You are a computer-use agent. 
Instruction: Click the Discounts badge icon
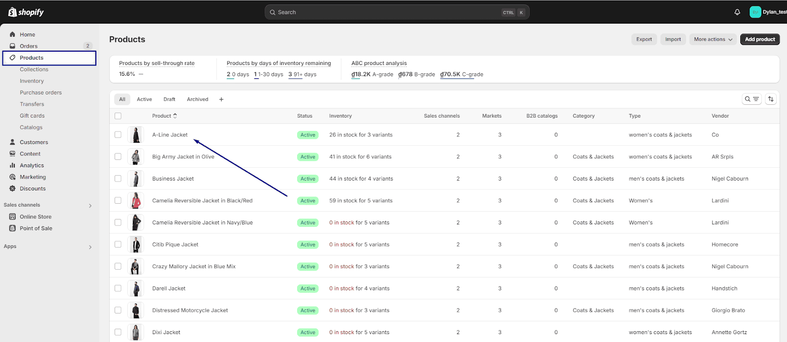tap(12, 188)
